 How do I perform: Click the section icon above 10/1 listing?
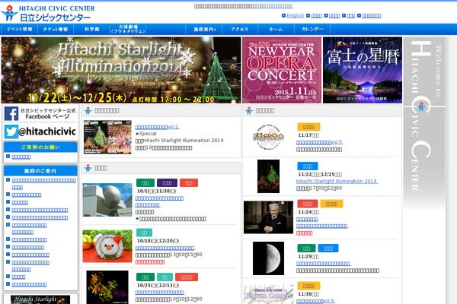coord(88,168)
